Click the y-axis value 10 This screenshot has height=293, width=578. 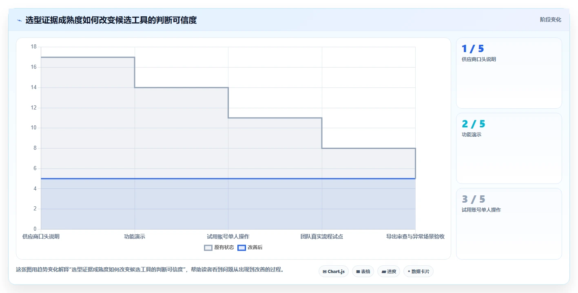pos(34,128)
